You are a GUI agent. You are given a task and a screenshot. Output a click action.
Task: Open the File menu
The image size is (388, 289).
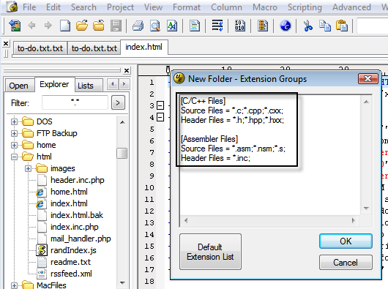(x=29, y=7)
